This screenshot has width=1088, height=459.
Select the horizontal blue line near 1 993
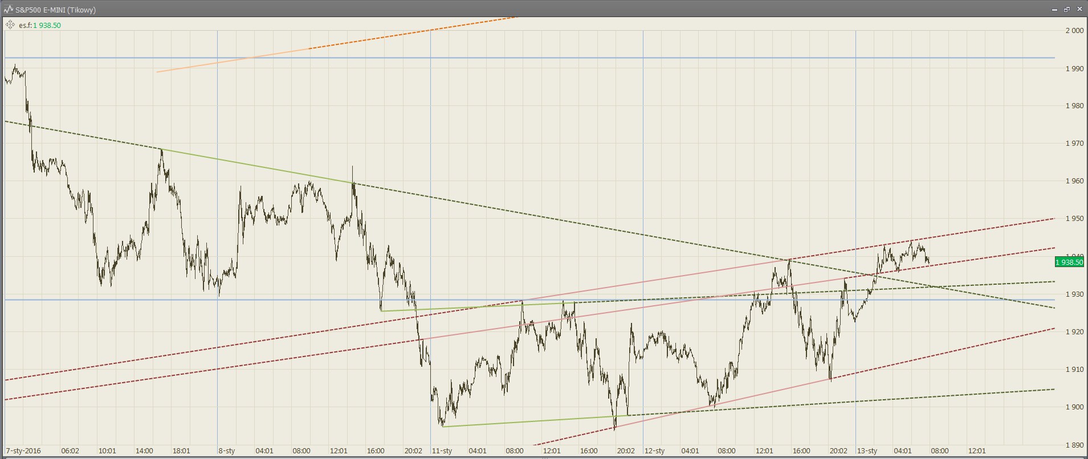click(x=529, y=58)
